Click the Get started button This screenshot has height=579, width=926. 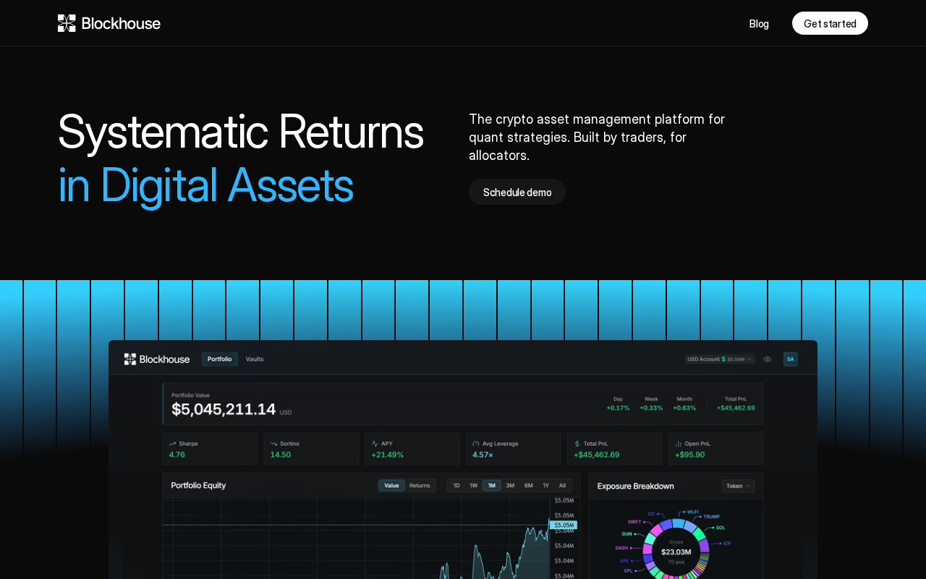coord(830,23)
